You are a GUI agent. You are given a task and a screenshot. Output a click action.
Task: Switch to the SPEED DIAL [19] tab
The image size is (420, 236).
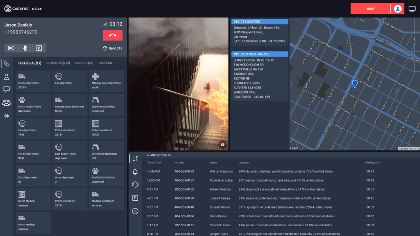[30, 63]
